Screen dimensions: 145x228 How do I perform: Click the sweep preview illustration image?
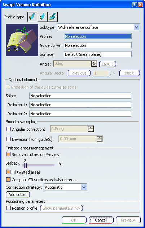pos(22,40)
